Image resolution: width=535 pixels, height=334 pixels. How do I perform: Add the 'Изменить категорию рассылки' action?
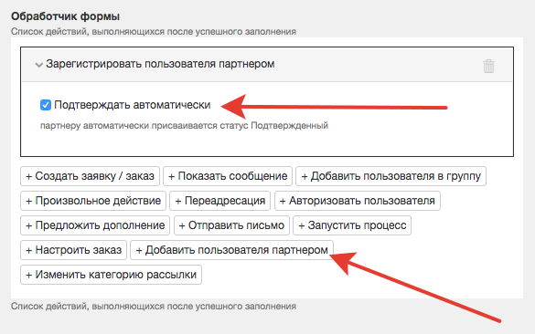112,275
